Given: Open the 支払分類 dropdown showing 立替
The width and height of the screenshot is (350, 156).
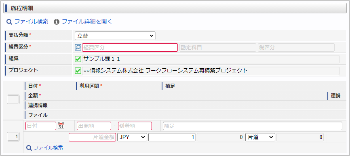Looking at the screenshot, I should tap(115, 36).
